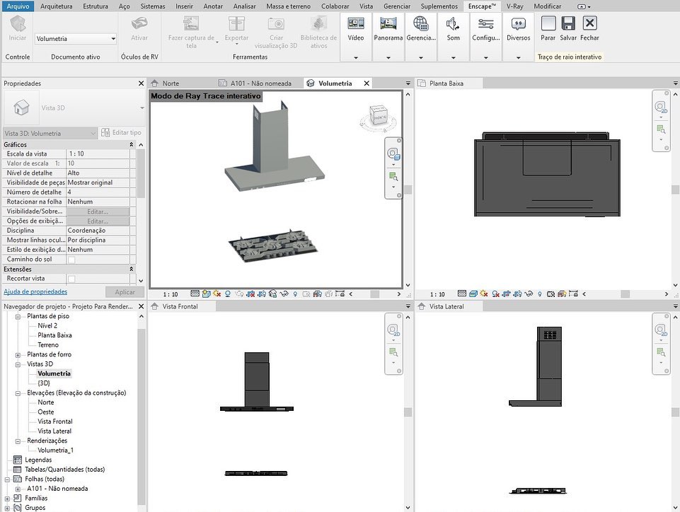Click the Enscape Iniciar icon

[18, 23]
